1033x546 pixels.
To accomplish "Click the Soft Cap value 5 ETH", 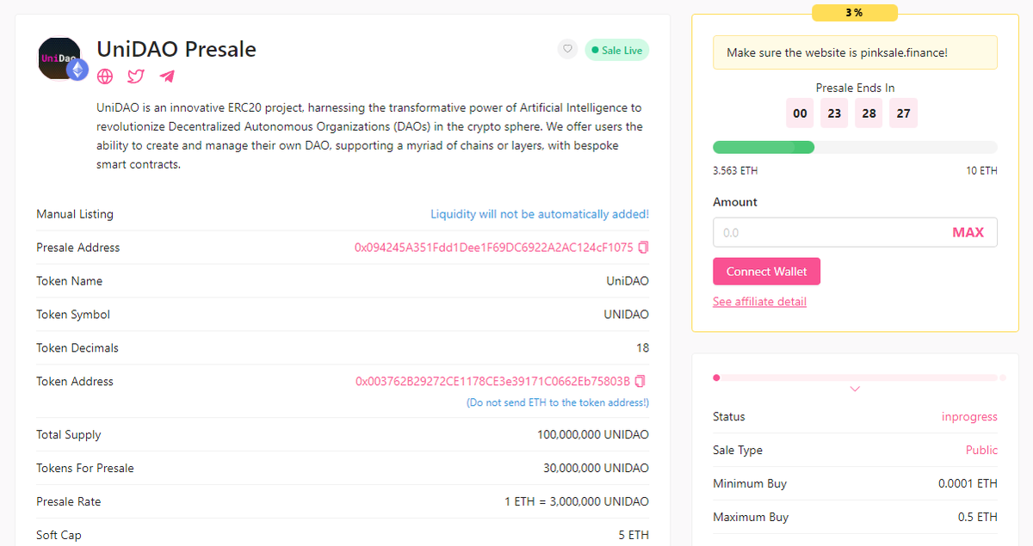I will [x=634, y=536].
